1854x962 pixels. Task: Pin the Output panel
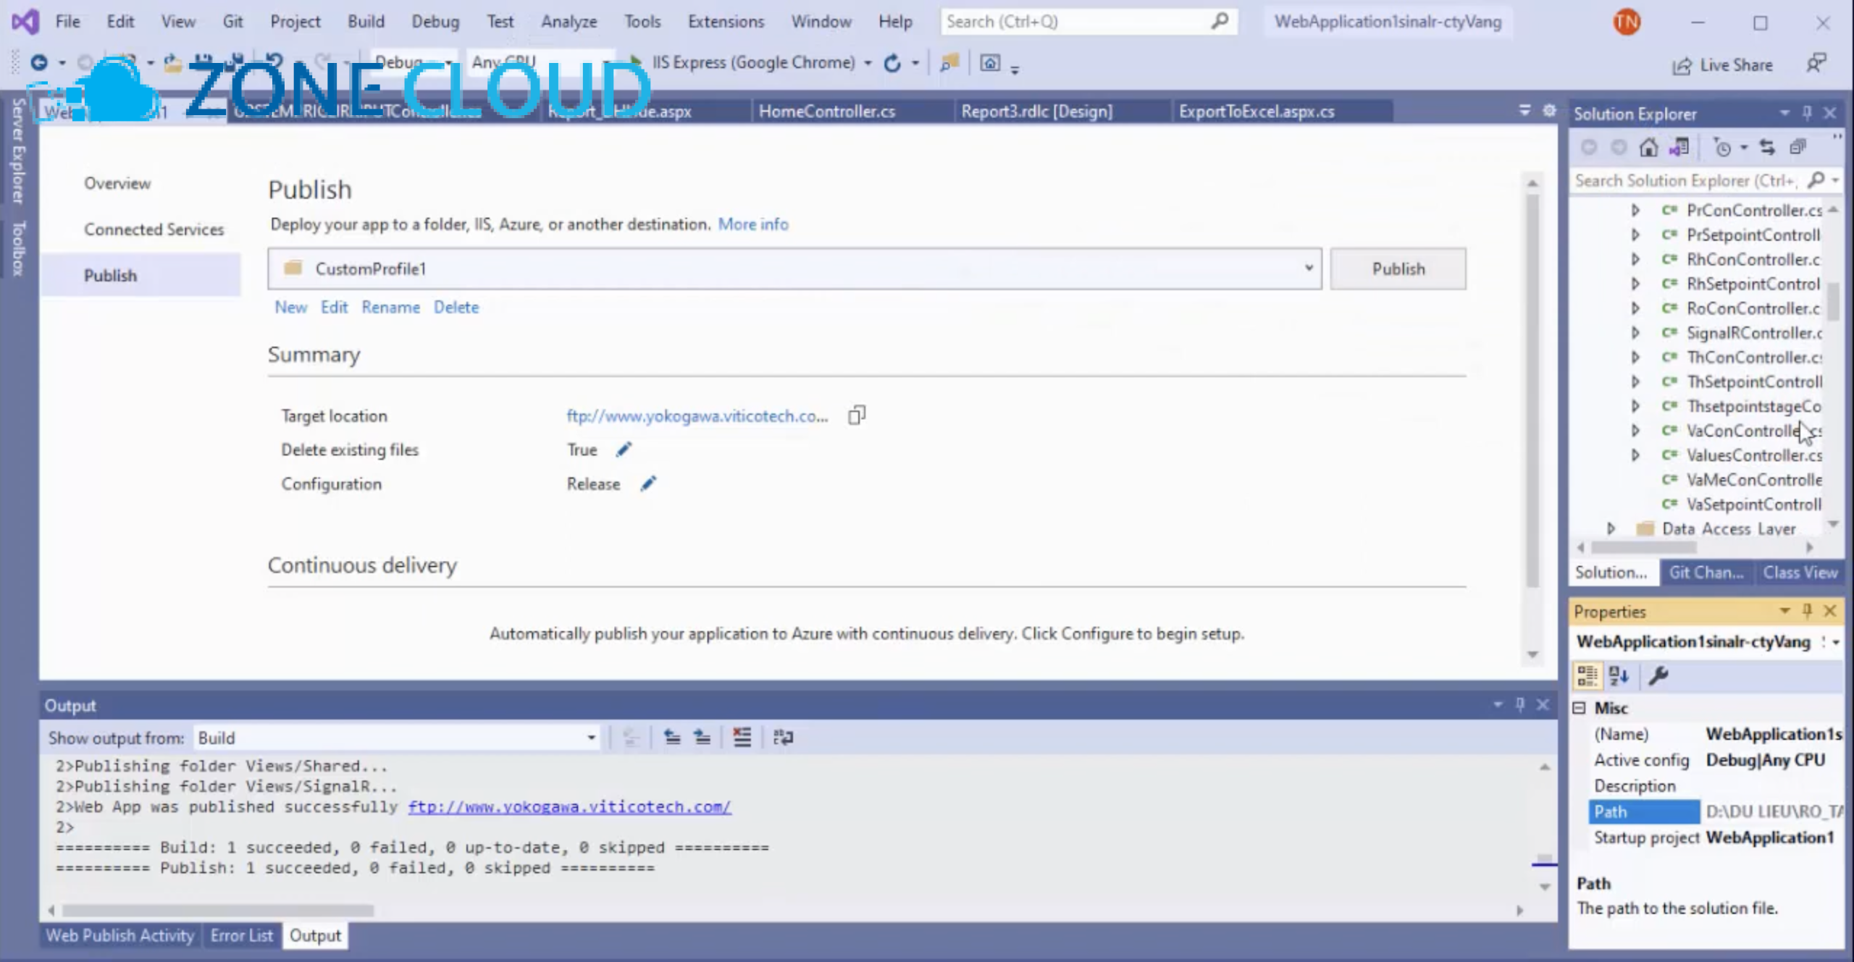click(x=1520, y=704)
